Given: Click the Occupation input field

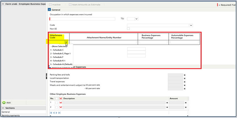Looking at the screenshot, I should [83, 19].
